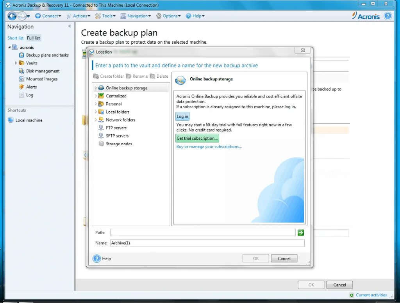
Task: Click the Backup plans and tasks icon
Action: (x=22, y=55)
